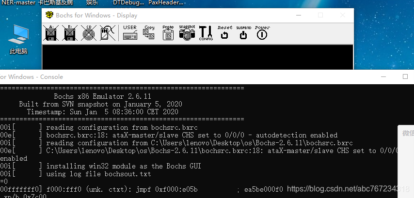The height and width of the screenshot is (198, 414).
Task: Click the 'Bochs x86 Emulator 2.6.11' line
Action: click(102, 96)
